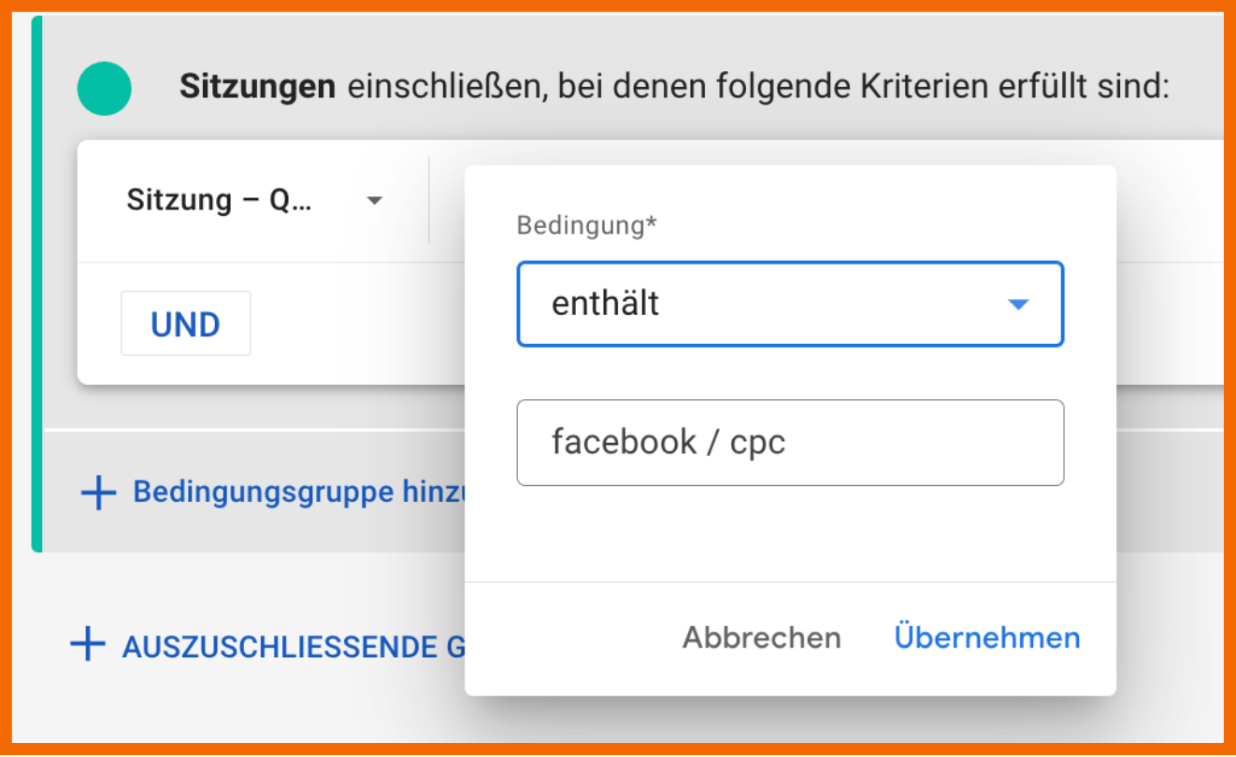Click the green segment scope indicator circle
Screen dimensions: 1236x757
pos(104,89)
